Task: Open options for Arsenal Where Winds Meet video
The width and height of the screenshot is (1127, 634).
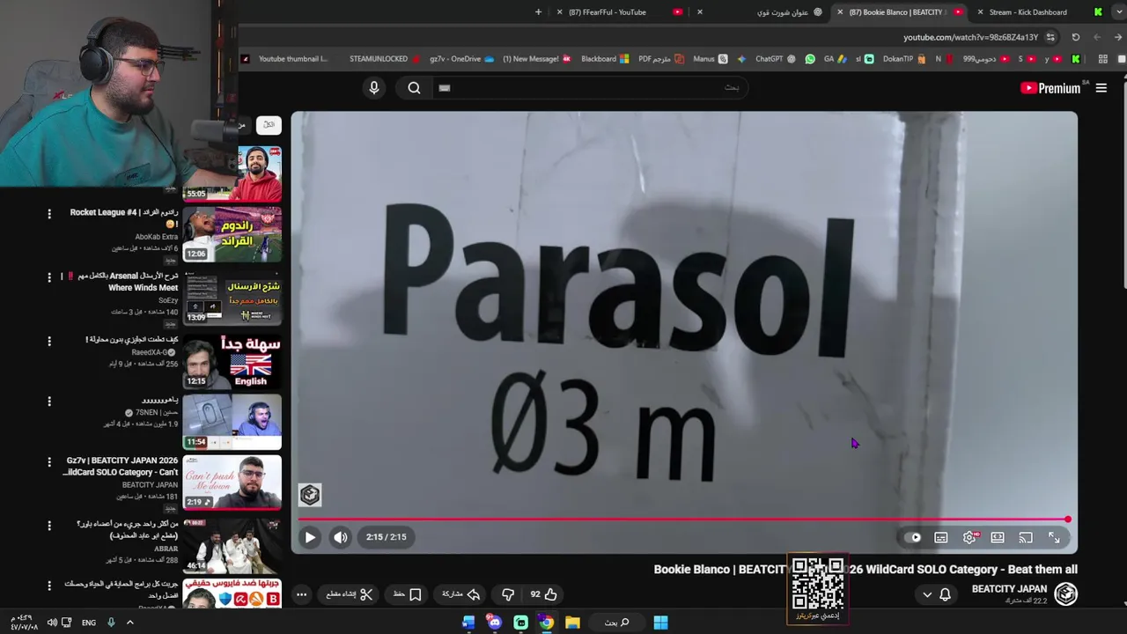Action: [49, 277]
